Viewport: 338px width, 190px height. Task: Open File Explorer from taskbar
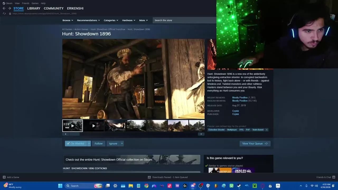pos(131,186)
